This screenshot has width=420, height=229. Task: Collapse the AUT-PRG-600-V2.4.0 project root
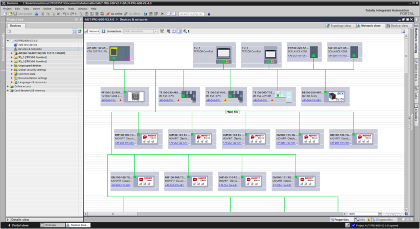[8, 41]
